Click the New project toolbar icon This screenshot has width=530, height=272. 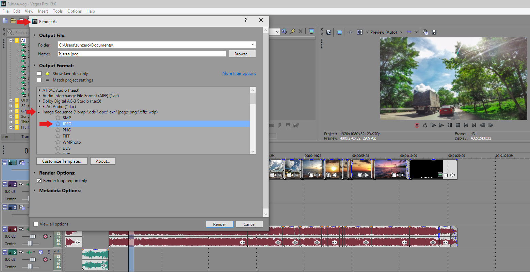click(x=5, y=21)
